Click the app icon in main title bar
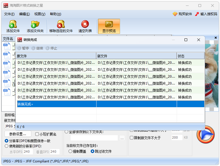 point(6,5)
